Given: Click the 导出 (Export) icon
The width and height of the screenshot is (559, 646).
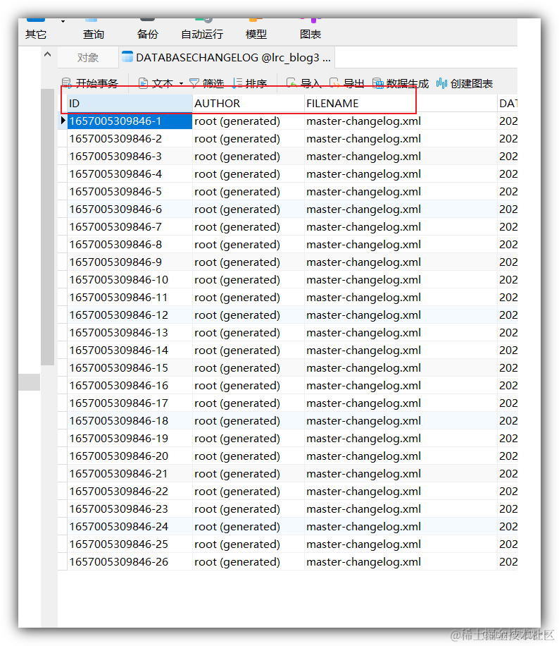Looking at the screenshot, I should coord(334,83).
